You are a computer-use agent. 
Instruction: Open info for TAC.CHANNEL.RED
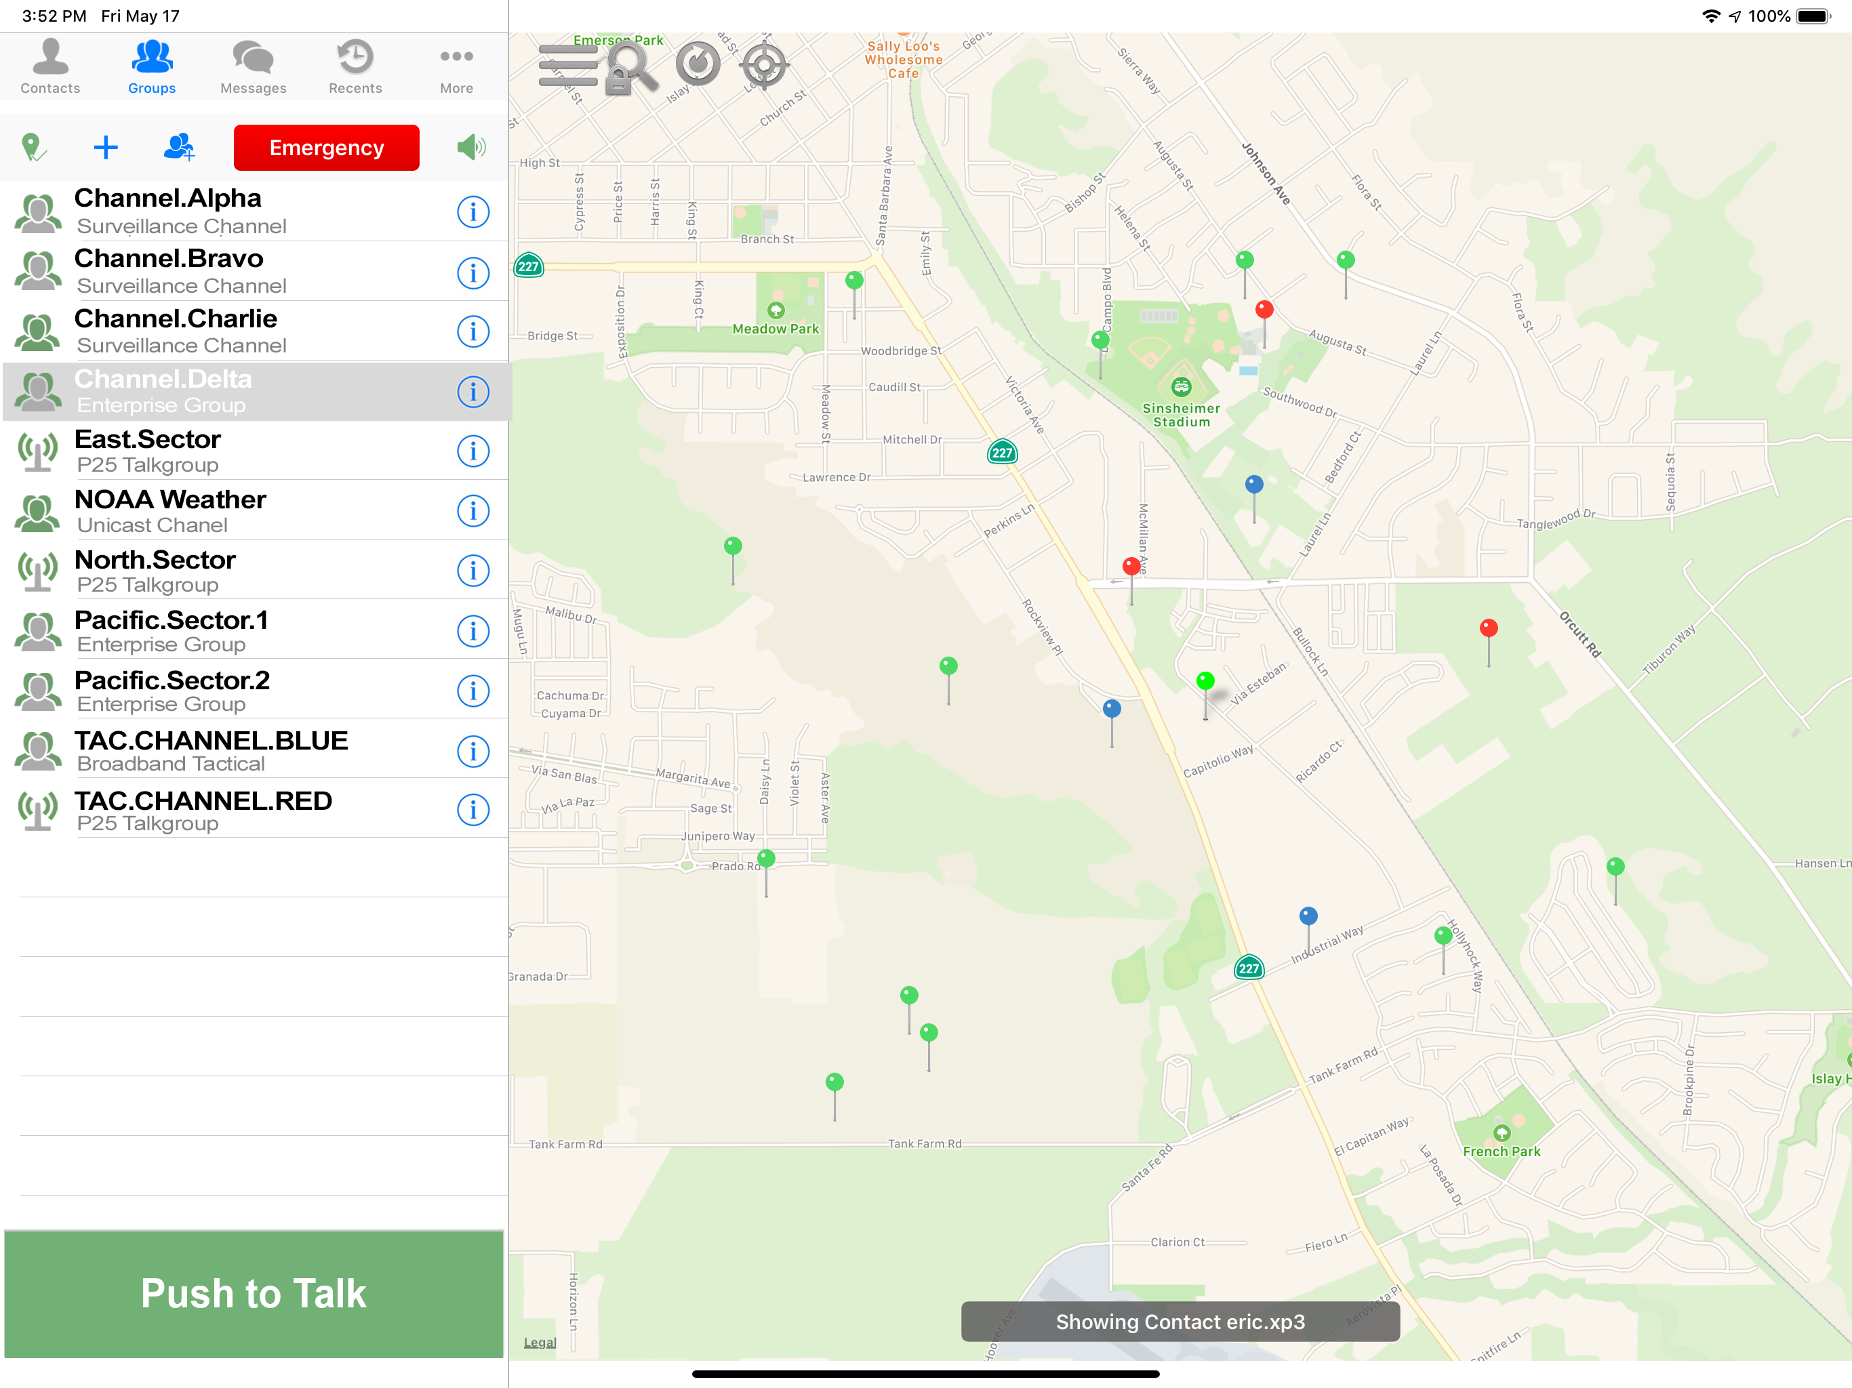point(473,809)
